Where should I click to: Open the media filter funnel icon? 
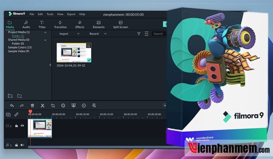click(x=139, y=34)
